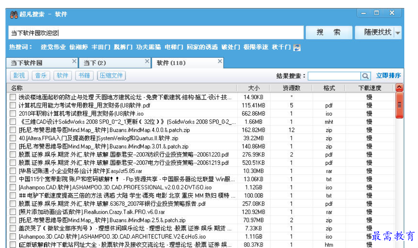Click the 立即排序 link
Image resolution: width=418 pixels, height=248 pixels.
click(388, 76)
